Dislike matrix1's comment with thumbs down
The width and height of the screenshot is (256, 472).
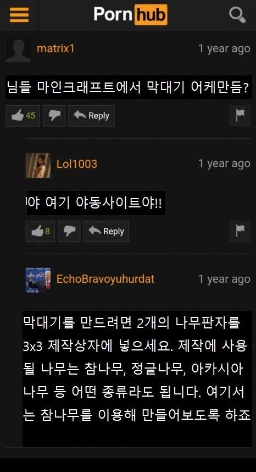pyautogui.click(x=54, y=116)
